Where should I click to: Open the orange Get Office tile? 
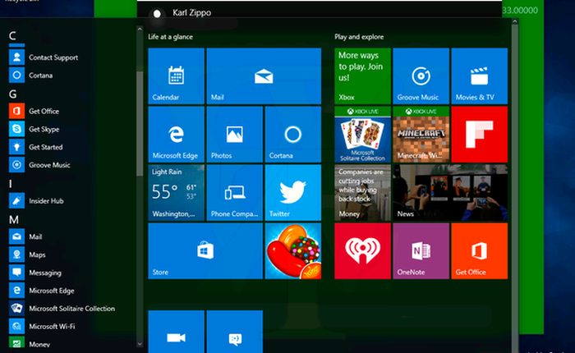pos(479,250)
